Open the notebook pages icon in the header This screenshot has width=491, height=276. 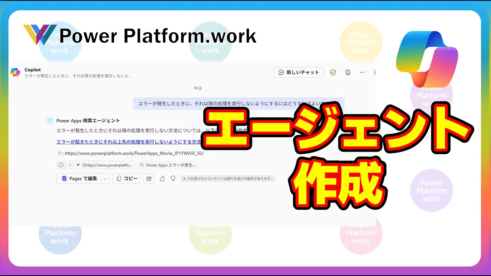tap(348, 72)
